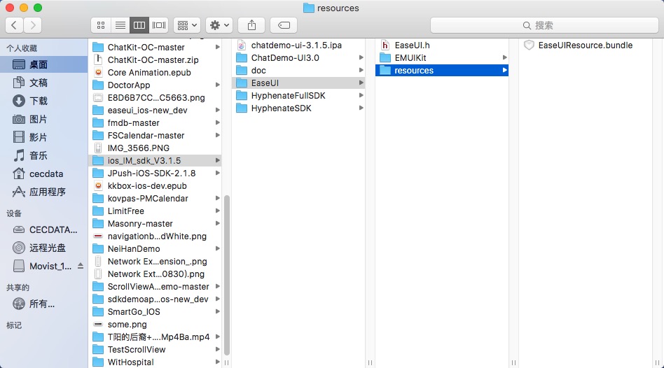This screenshot has width=664, height=368.
Task: Expand the easeui_ios-new_dev folder arrow
Action: point(217,111)
